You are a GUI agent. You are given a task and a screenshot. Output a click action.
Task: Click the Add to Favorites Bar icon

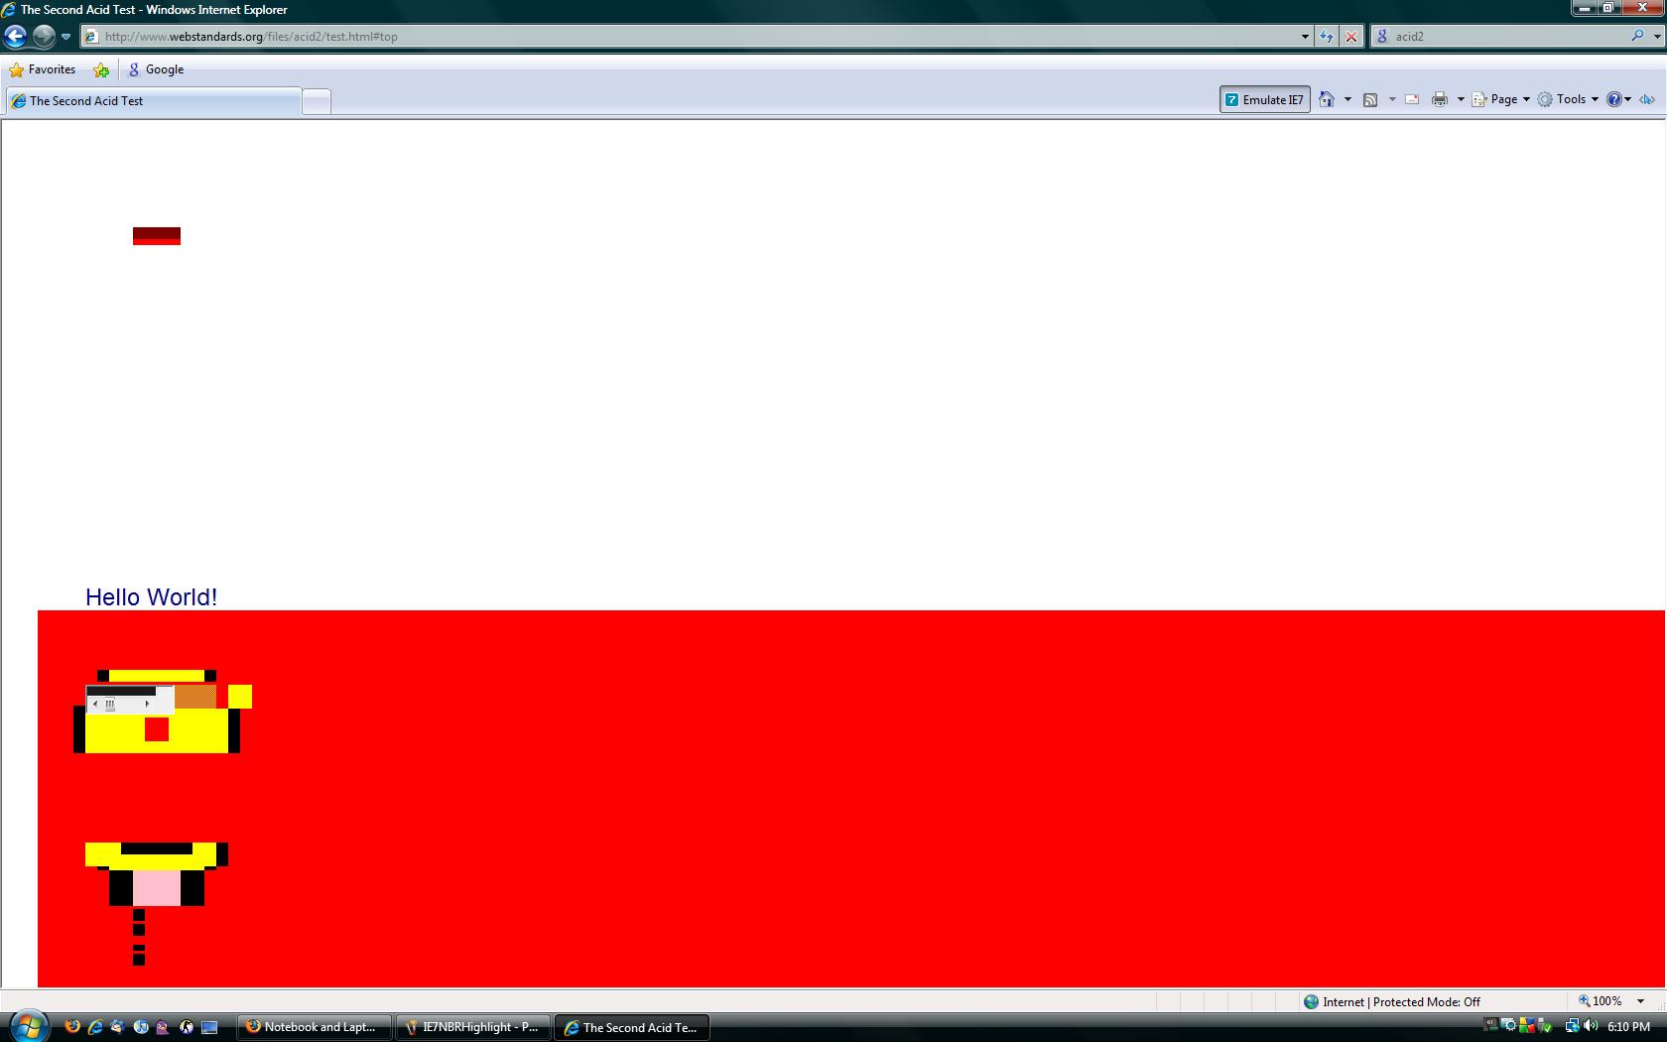101,69
